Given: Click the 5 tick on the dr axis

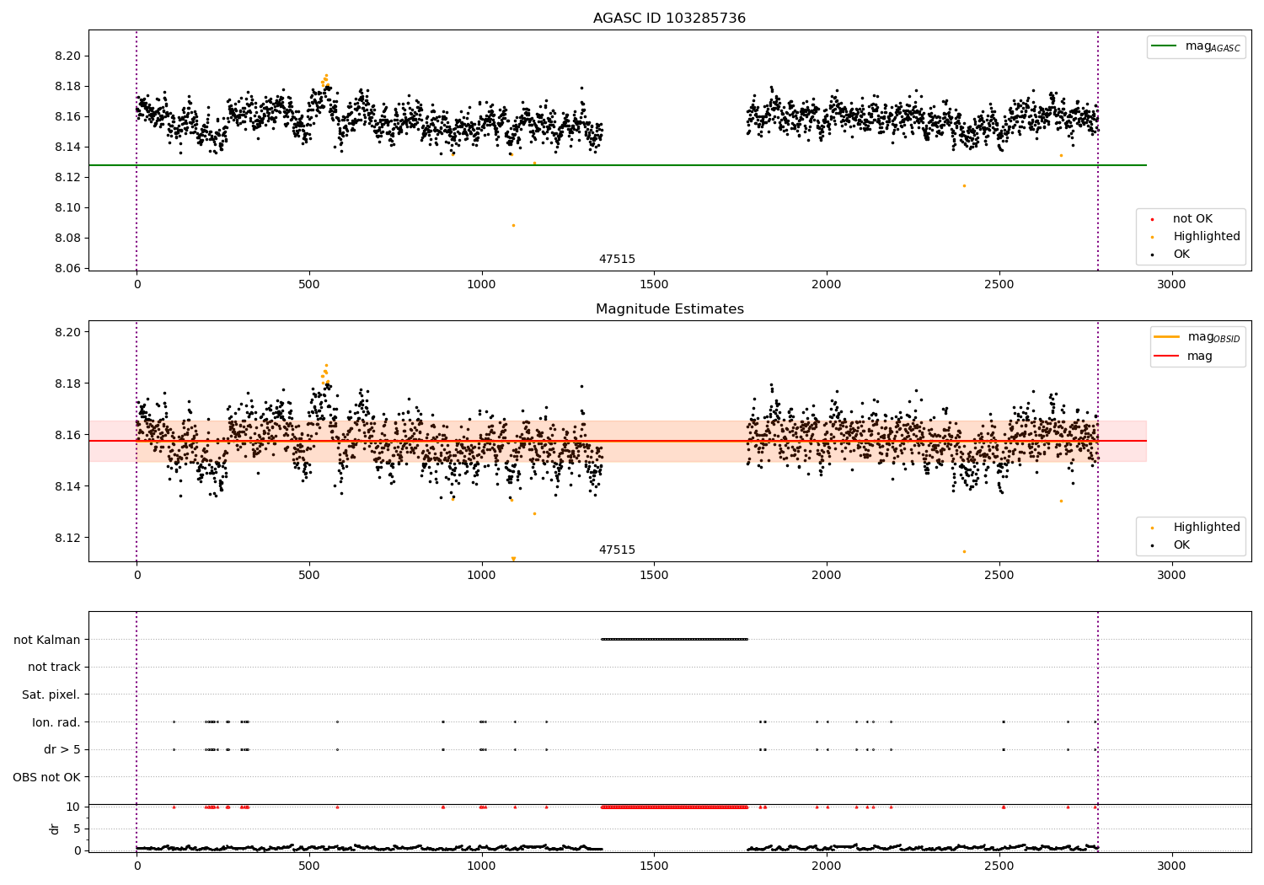Looking at the screenshot, I should tap(77, 829).
